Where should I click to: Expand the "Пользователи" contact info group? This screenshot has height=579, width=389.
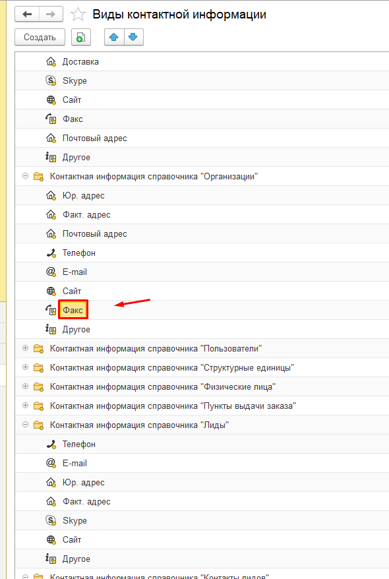25,348
